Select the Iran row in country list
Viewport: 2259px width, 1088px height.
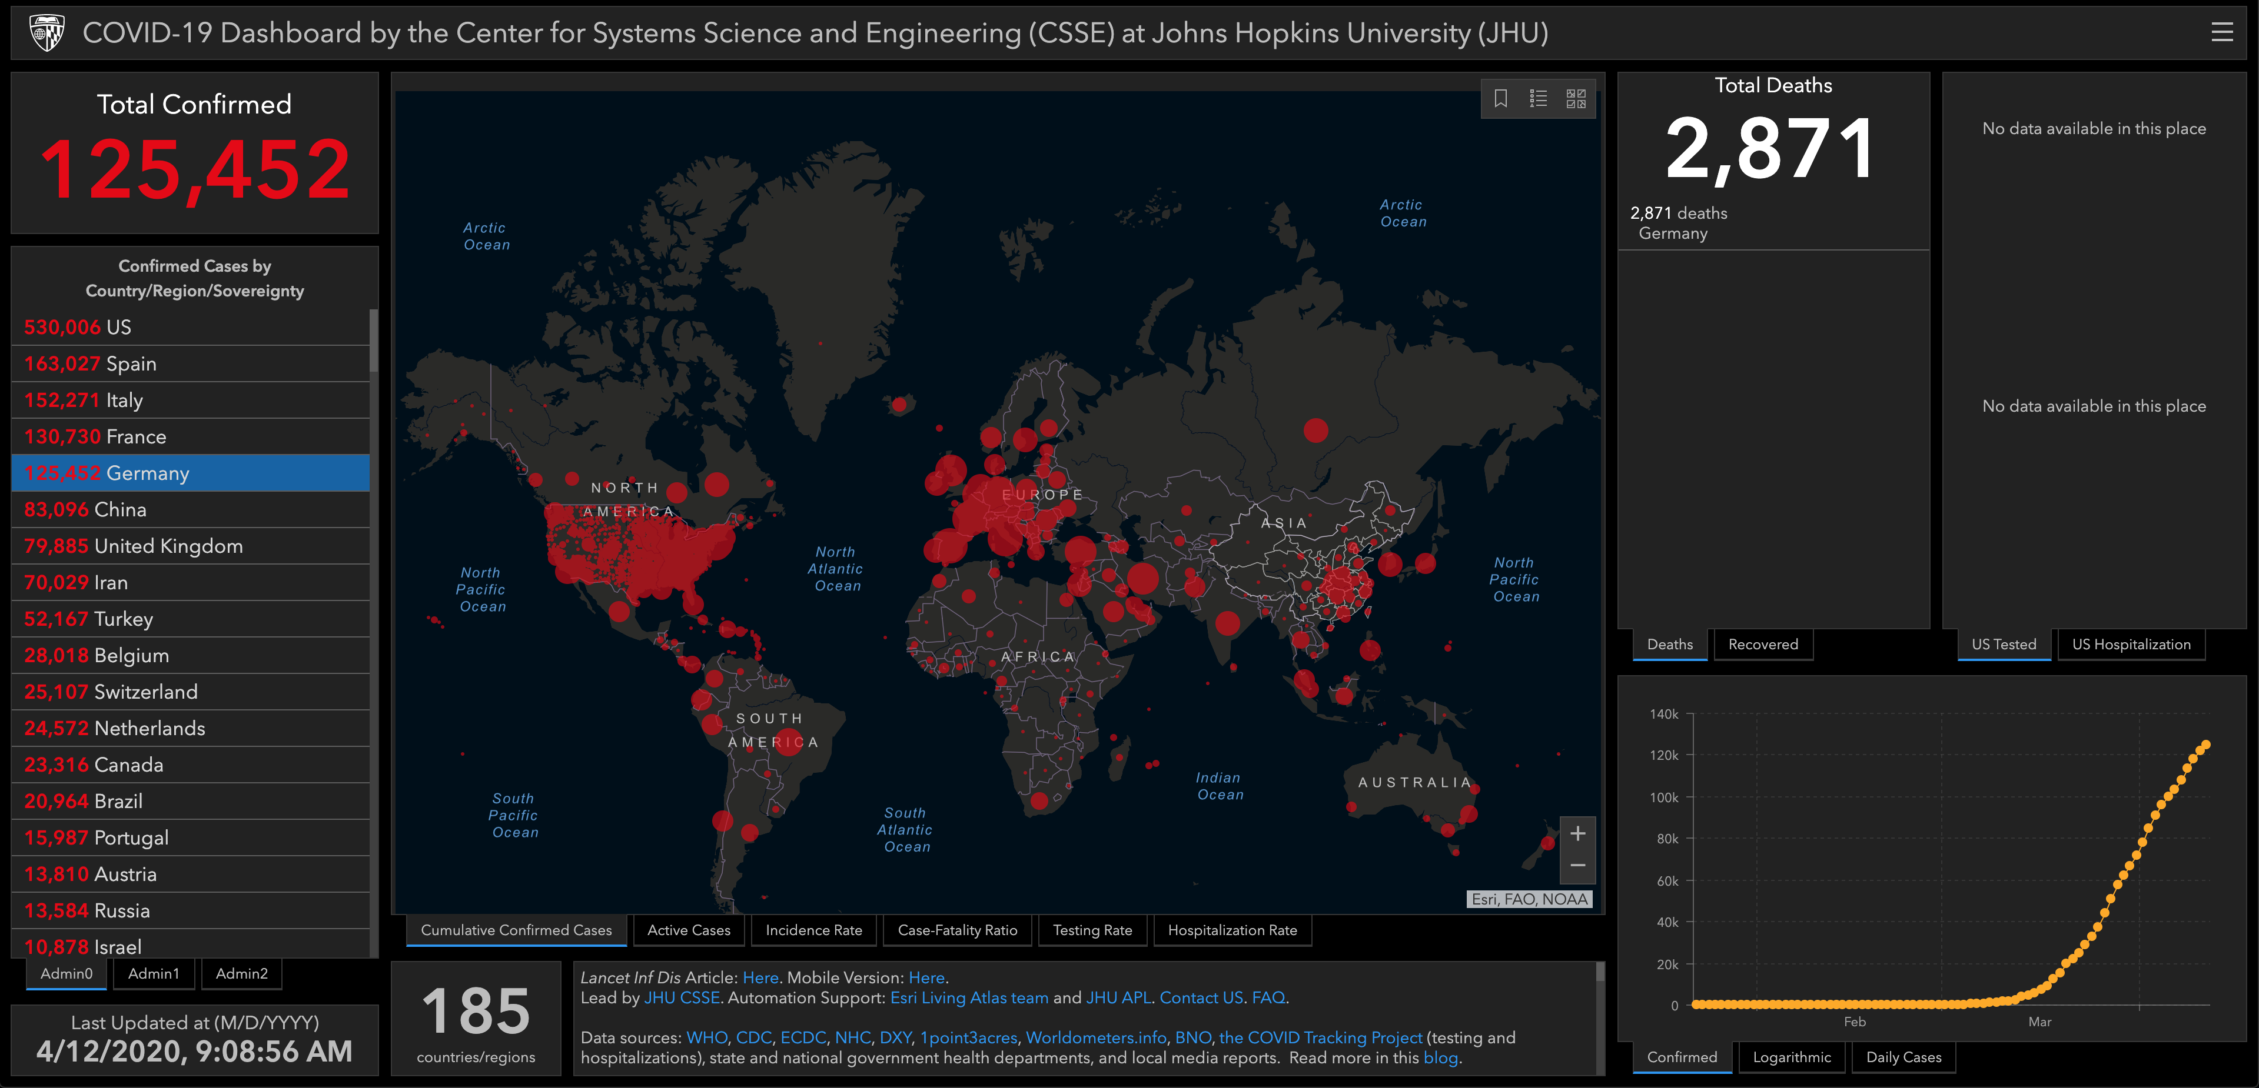coord(190,583)
